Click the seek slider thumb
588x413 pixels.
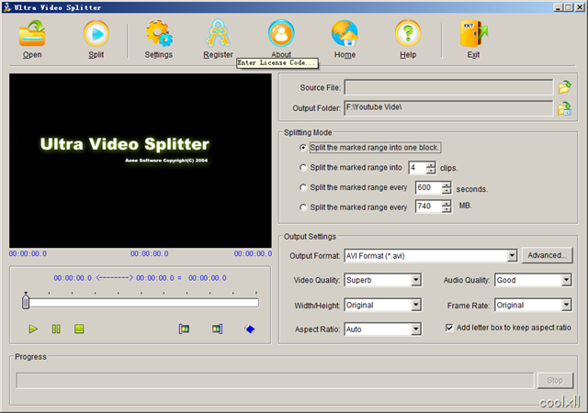coord(26,302)
